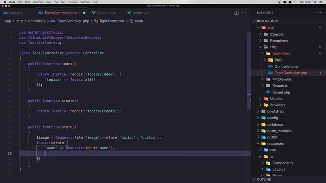Click the public folder icon
The image size is (326, 183).
pyautogui.click(x=264, y=137)
